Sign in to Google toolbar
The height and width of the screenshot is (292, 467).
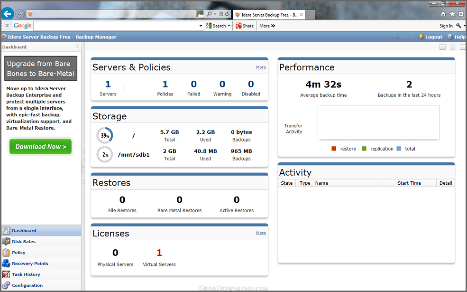pos(446,26)
